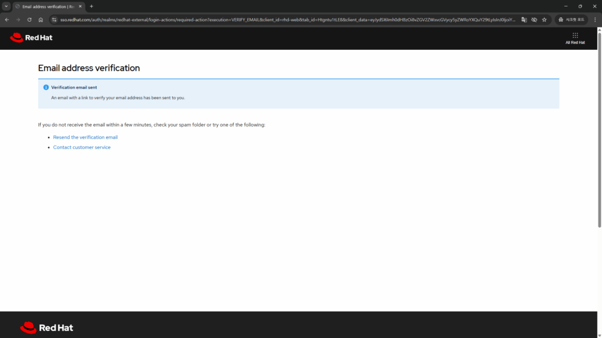Viewport: 602px width, 338px height.
Task: Click Contact customer service link
Action: [x=82, y=147]
